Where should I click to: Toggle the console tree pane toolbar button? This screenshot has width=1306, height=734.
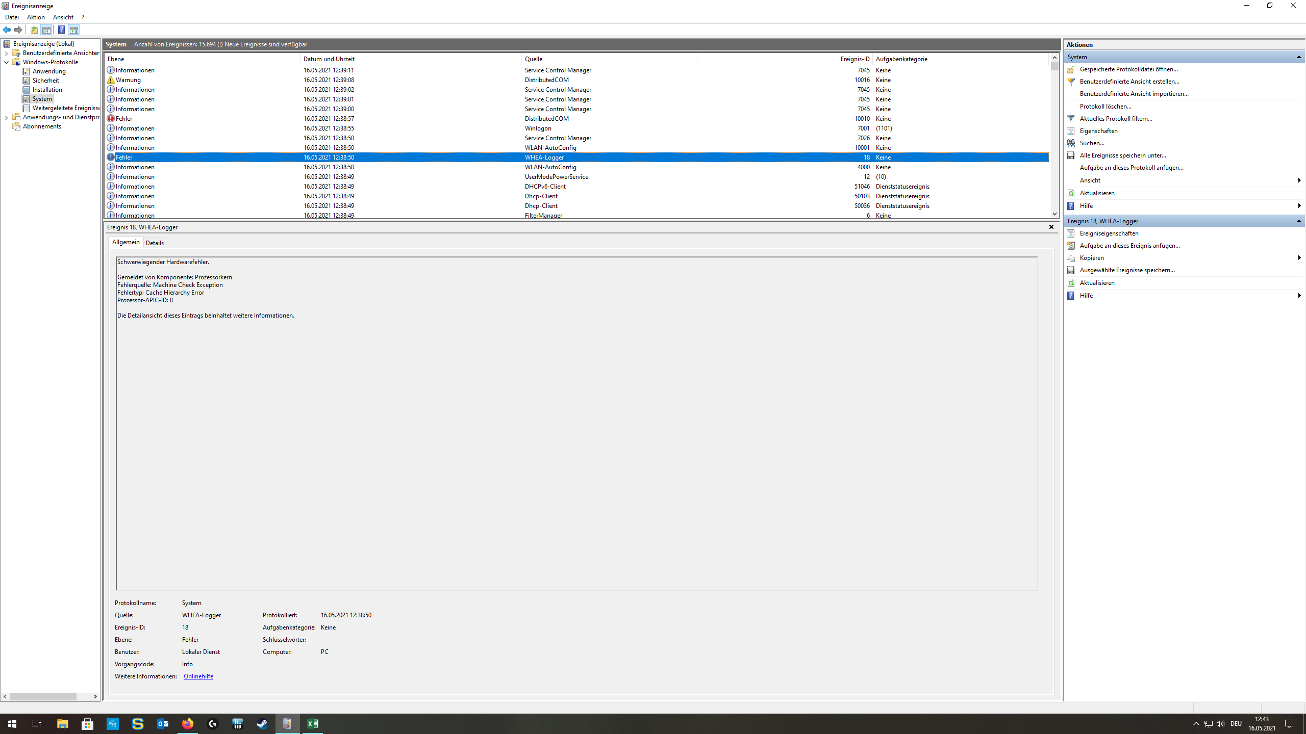(x=46, y=30)
